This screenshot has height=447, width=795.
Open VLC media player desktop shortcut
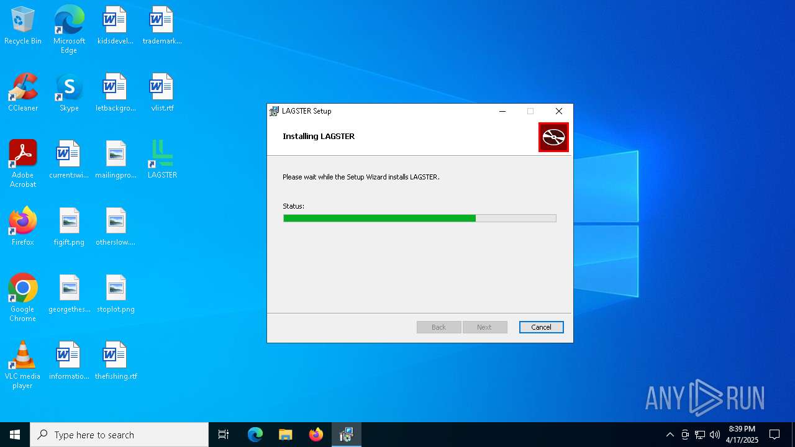[23, 365]
